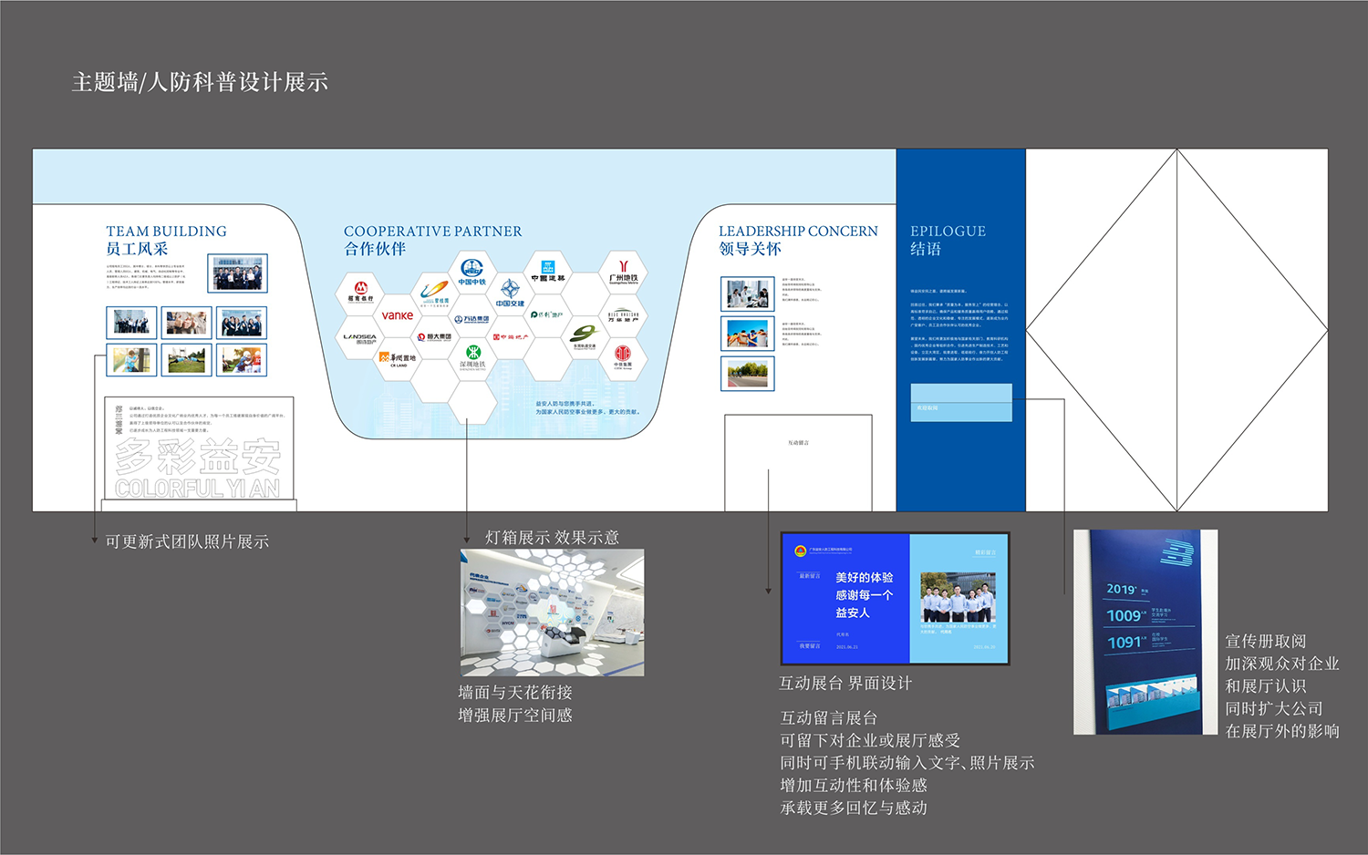Viewport: 1368px width, 855px height.
Task: Select the text 增加互动性和体验感
Action: click(x=854, y=786)
